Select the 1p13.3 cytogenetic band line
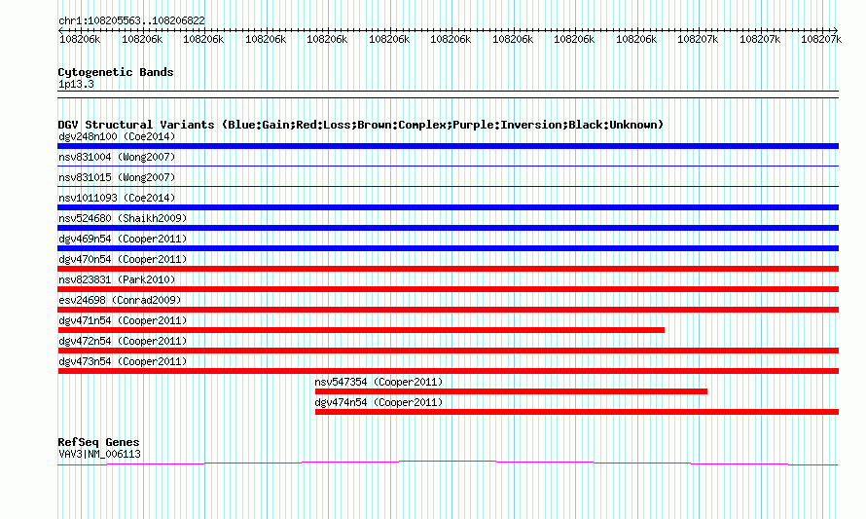Screen dimensions: 866x519 pyautogui.click(x=448, y=94)
